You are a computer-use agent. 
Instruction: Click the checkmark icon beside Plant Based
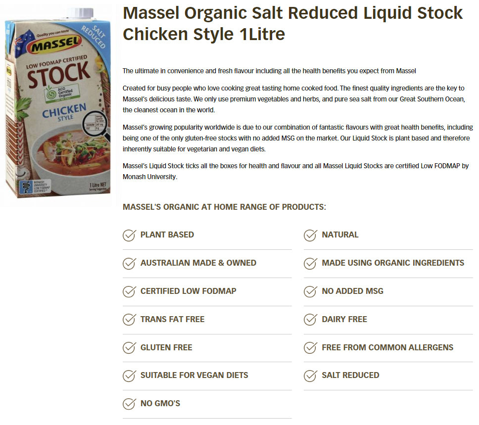tap(129, 235)
